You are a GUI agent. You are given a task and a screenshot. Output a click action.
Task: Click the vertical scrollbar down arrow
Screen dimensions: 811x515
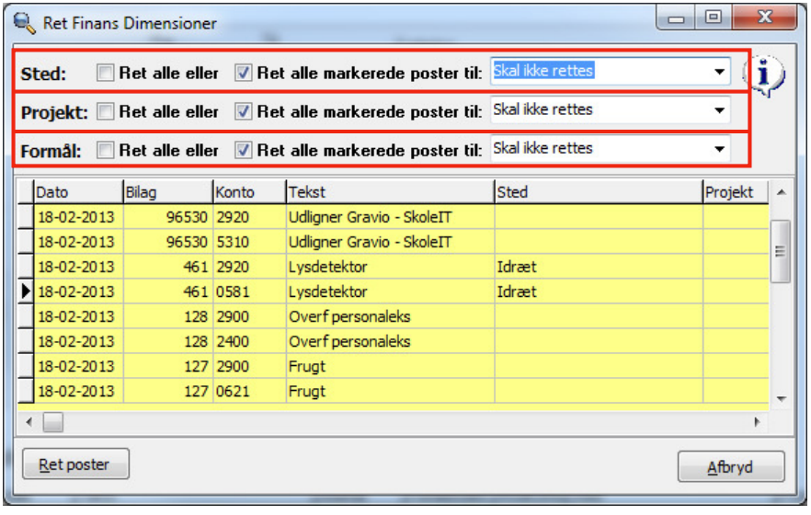click(781, 399)
